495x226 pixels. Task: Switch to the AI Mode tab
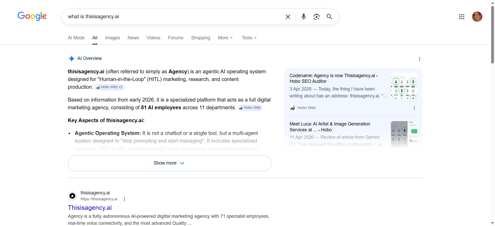[x=76, y=38]
